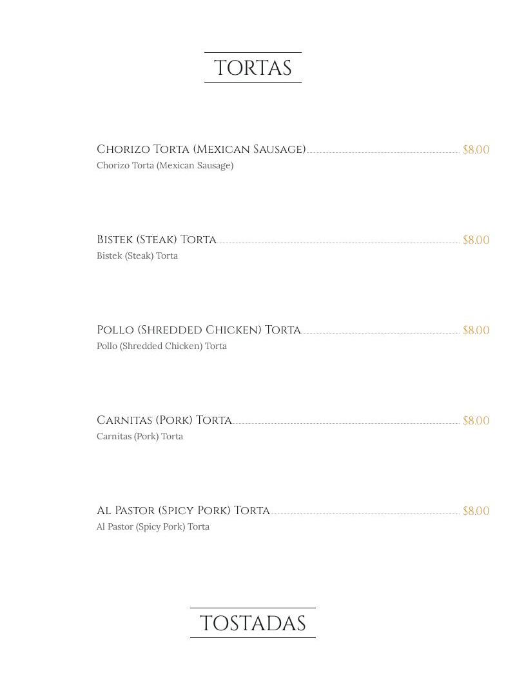
Task: Click the $8.00 price for Al Pastor Torta
Action: [x=476, y=511]
